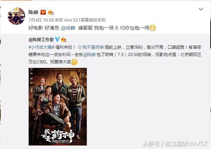Click the 陈赫 username at post top

[34, 12]
